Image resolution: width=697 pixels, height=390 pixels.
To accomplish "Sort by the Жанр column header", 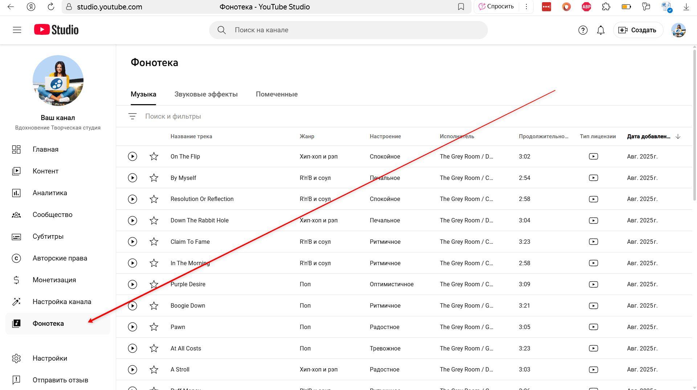I will pyautogui.click(x=307, y=136).
